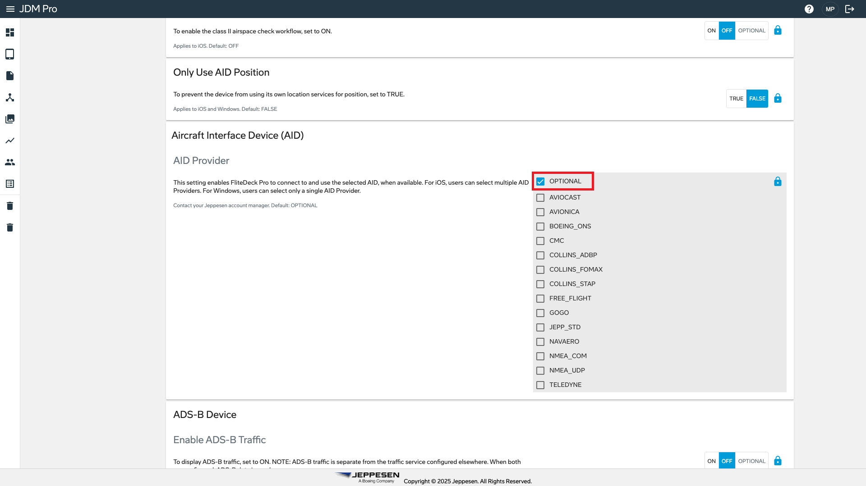866x486 pixels.
Task: Check the AVIOCAST provider checkbox
Action: [x=540, y=198]
